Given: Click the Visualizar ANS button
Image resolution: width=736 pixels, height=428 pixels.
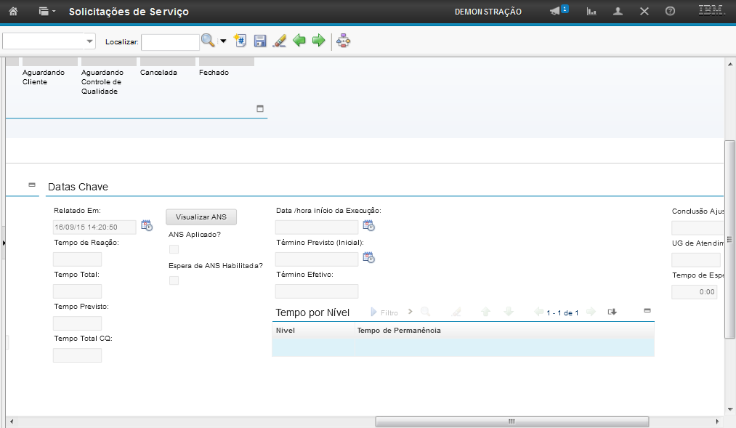Looking at the screenshot, I should [x=201, y=217].
